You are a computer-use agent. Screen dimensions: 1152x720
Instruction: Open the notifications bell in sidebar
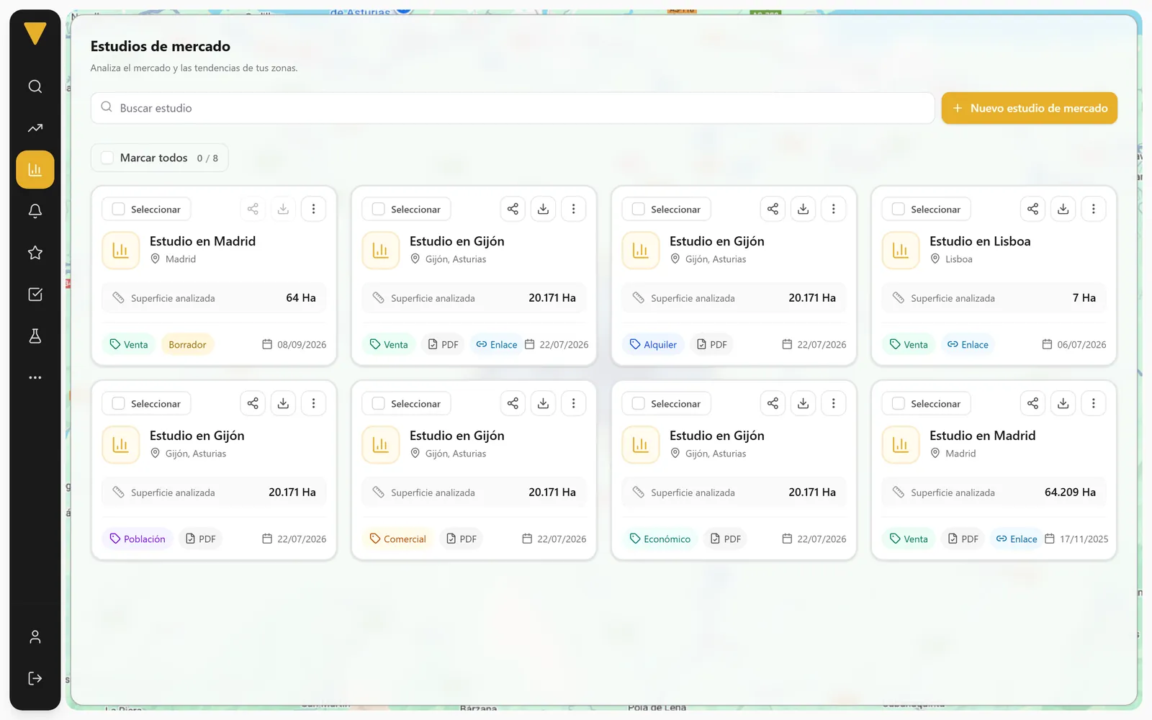35,211
